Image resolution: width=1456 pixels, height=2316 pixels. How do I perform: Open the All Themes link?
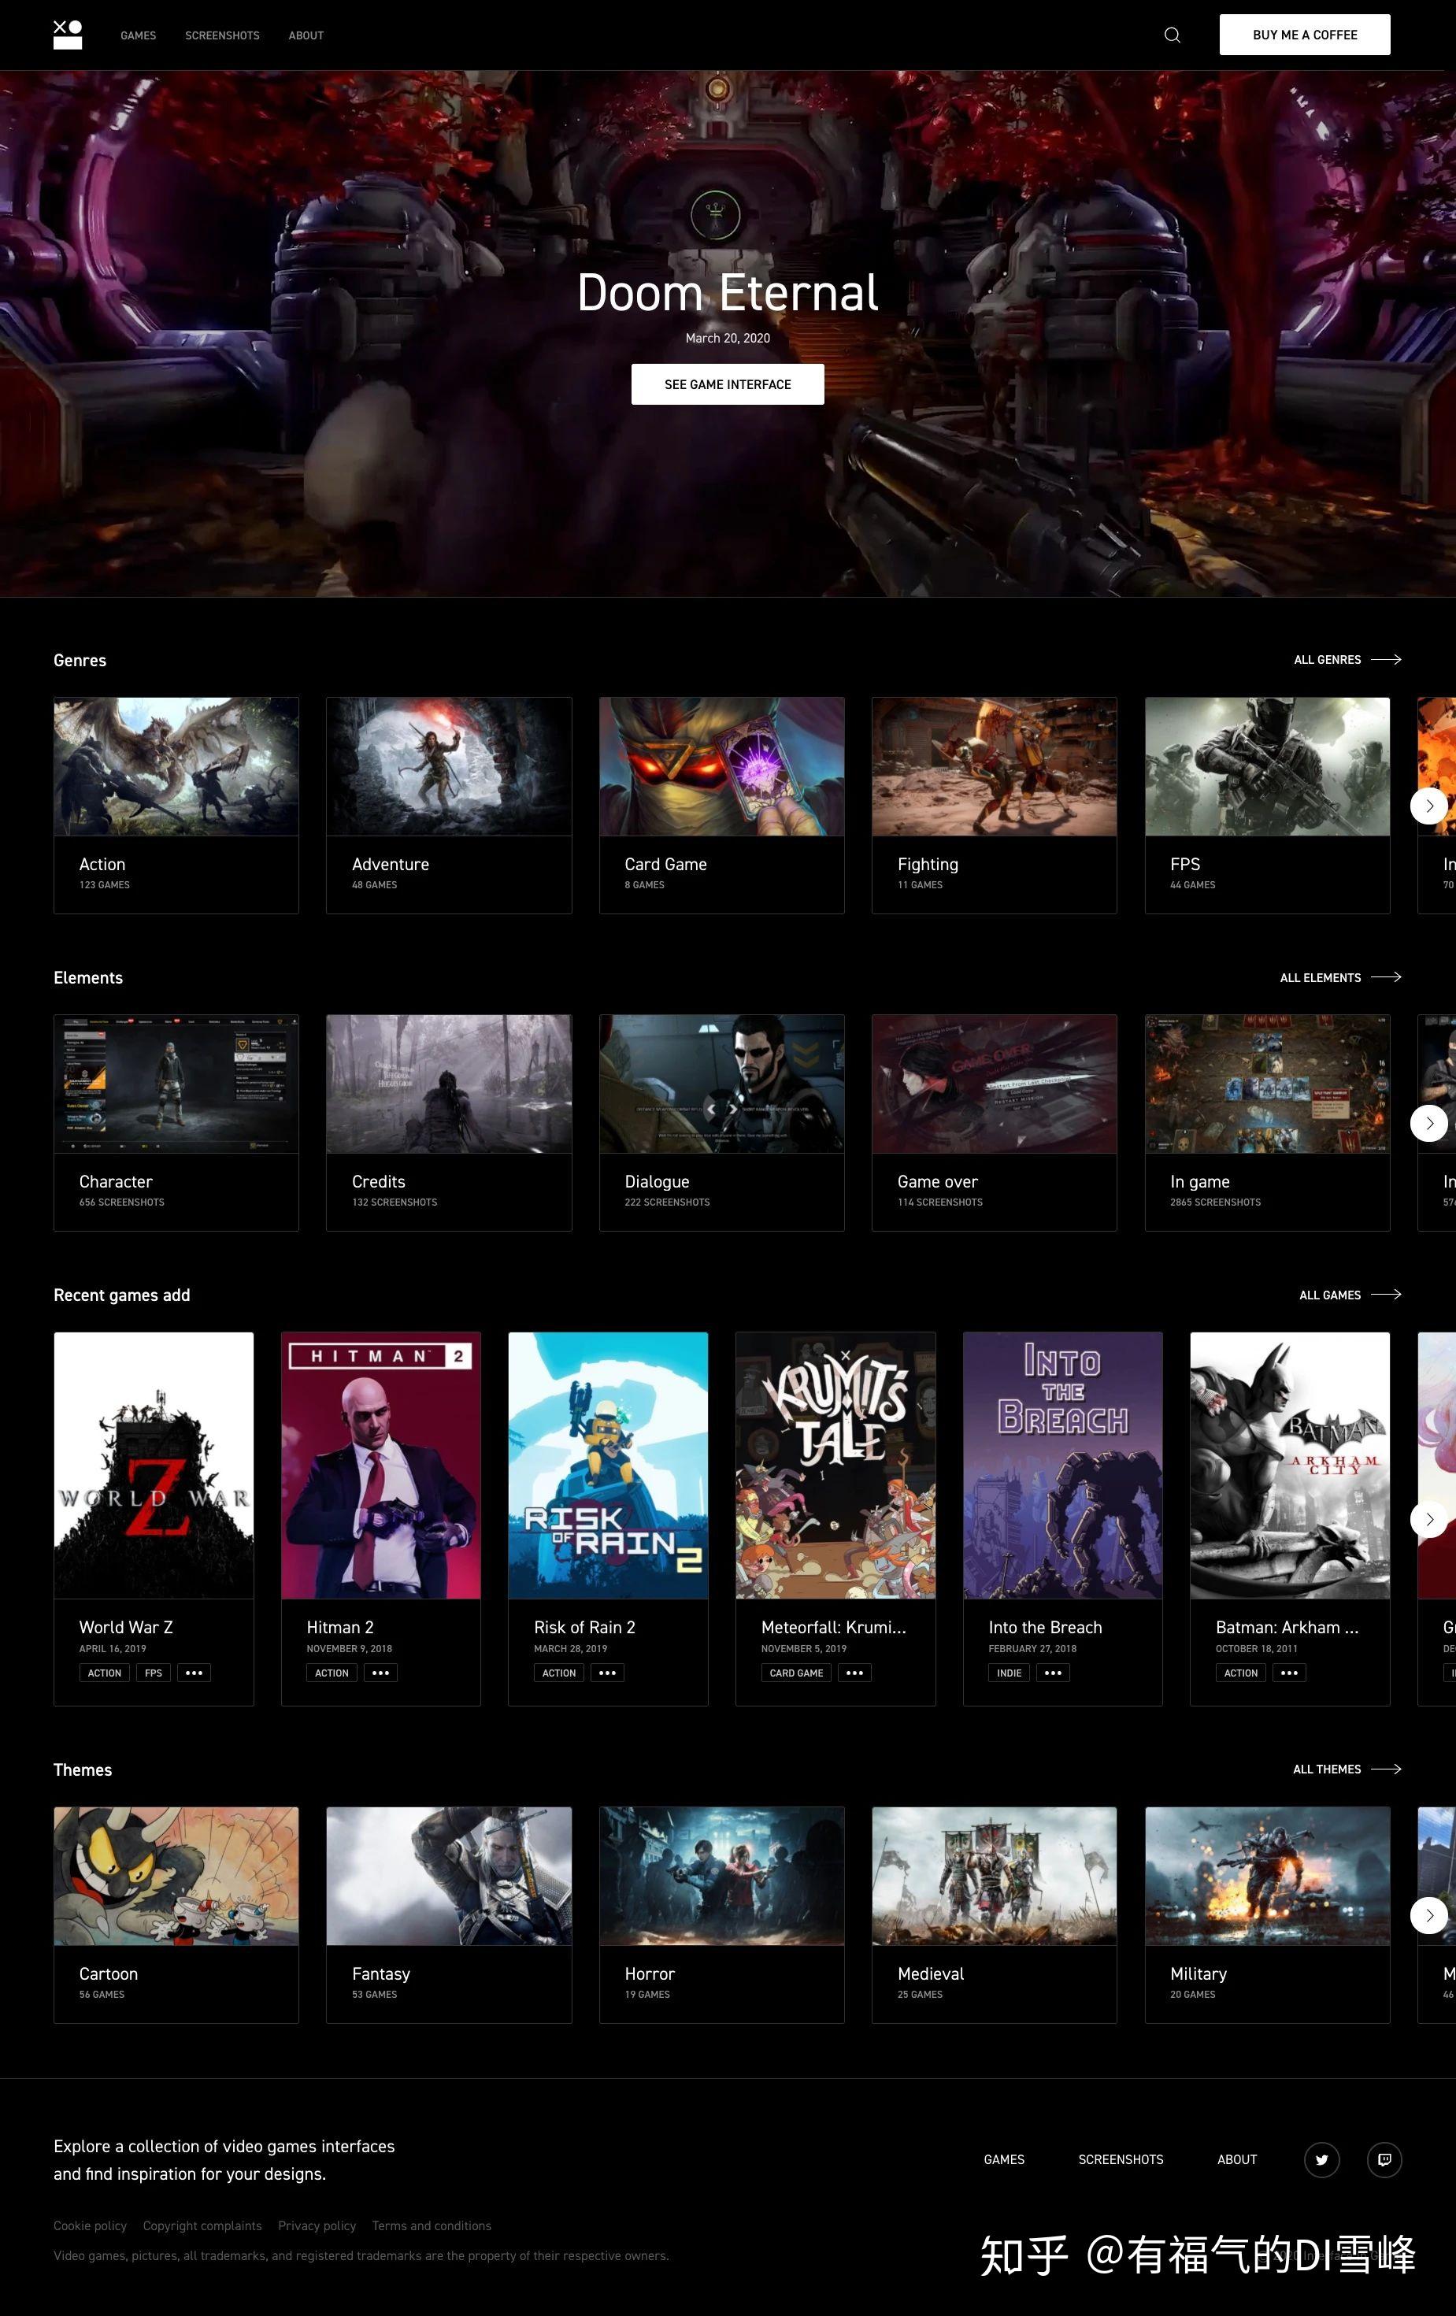[x=1347, y=1769]
